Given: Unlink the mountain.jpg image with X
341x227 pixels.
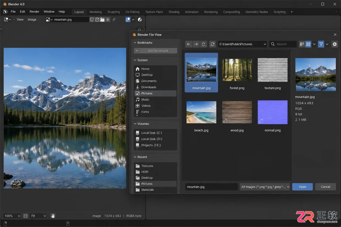Looking at the screenshot, I should point(108,20).
